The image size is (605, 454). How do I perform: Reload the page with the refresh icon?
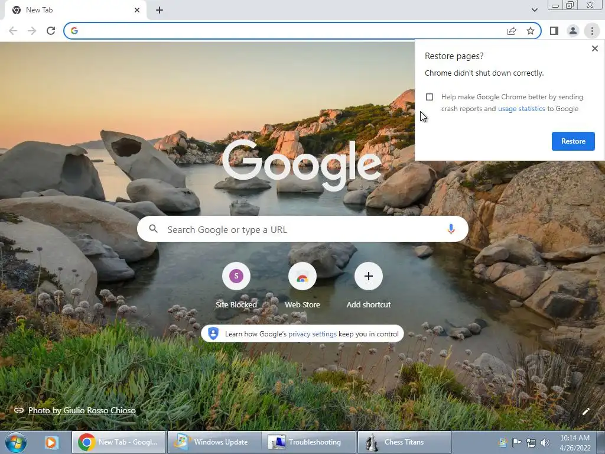51,31
